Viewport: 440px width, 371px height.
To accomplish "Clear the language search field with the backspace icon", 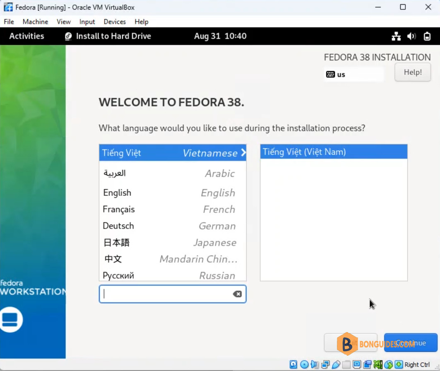I will tap(237, 294).
